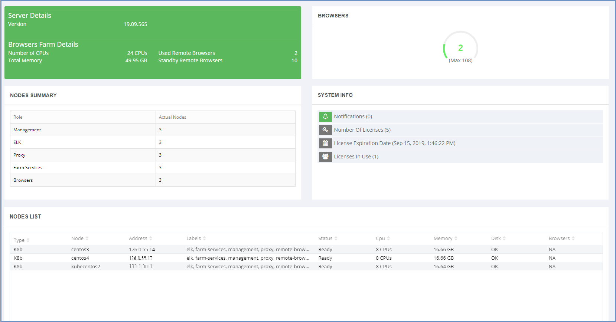This screenshot has width=616, height=322.
Task: Click the Number Of Licenses key icon
Action: 325,130
